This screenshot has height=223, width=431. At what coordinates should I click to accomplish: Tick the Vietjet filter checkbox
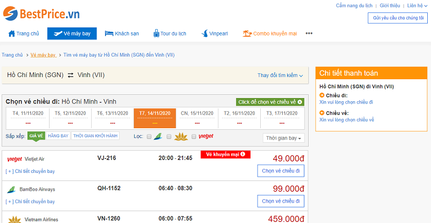click(194, 136)
